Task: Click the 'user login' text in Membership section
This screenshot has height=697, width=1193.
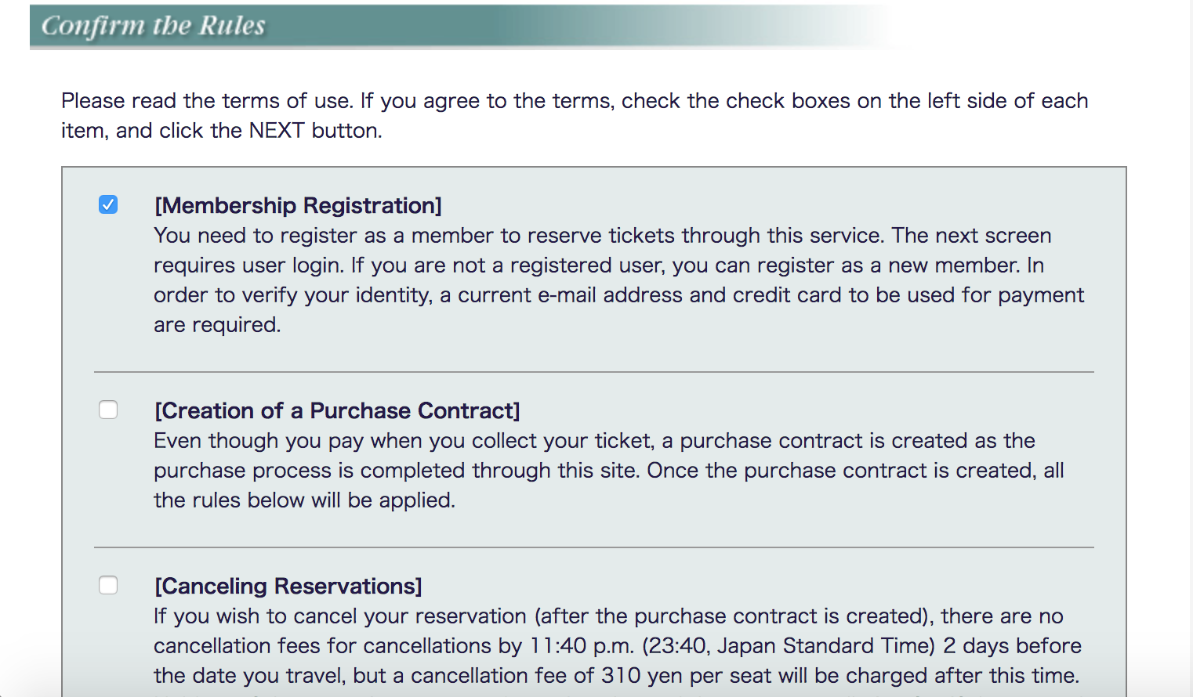Action: coord(292,265)
